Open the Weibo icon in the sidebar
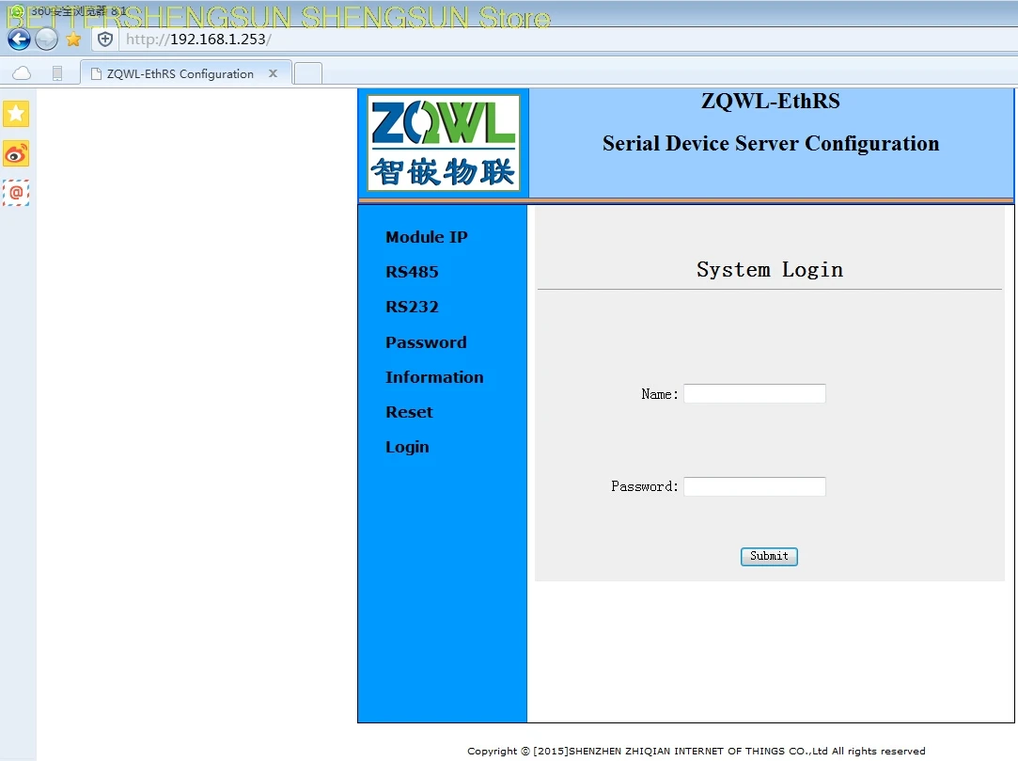 16,153
